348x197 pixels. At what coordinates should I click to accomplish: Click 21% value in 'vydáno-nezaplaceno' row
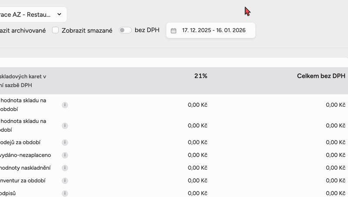[197, 155]
